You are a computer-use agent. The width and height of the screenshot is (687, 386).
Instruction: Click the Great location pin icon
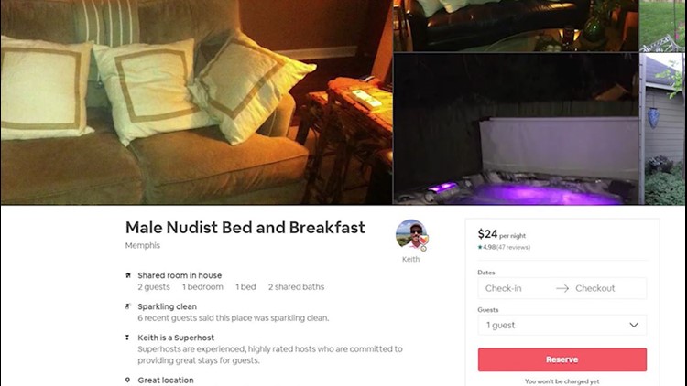[x=127, y=380]
